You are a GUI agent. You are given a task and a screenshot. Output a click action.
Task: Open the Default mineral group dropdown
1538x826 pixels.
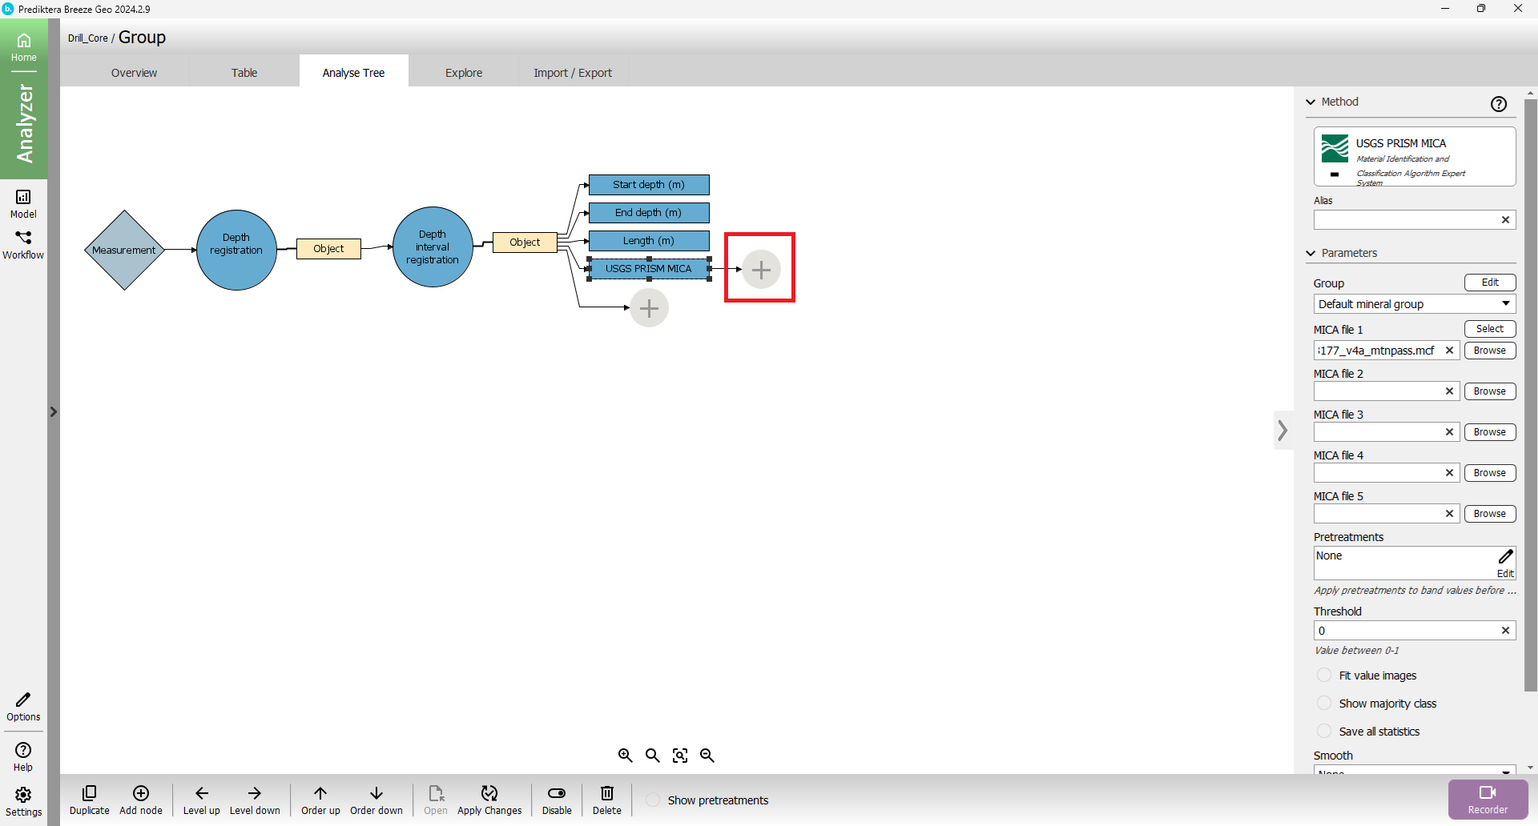coord(1414,304)
